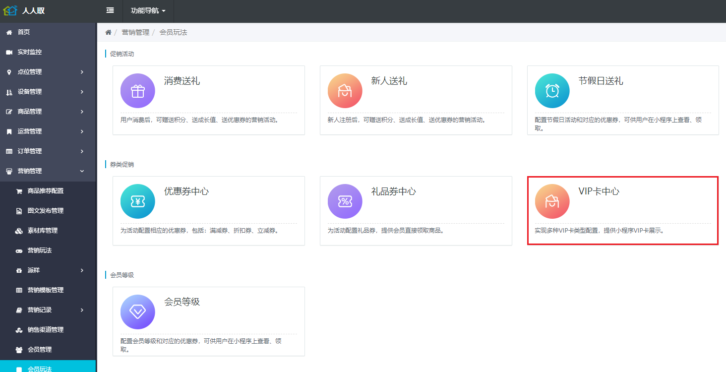Expand the 设备管理 chevron

click(x=82, y=92)
